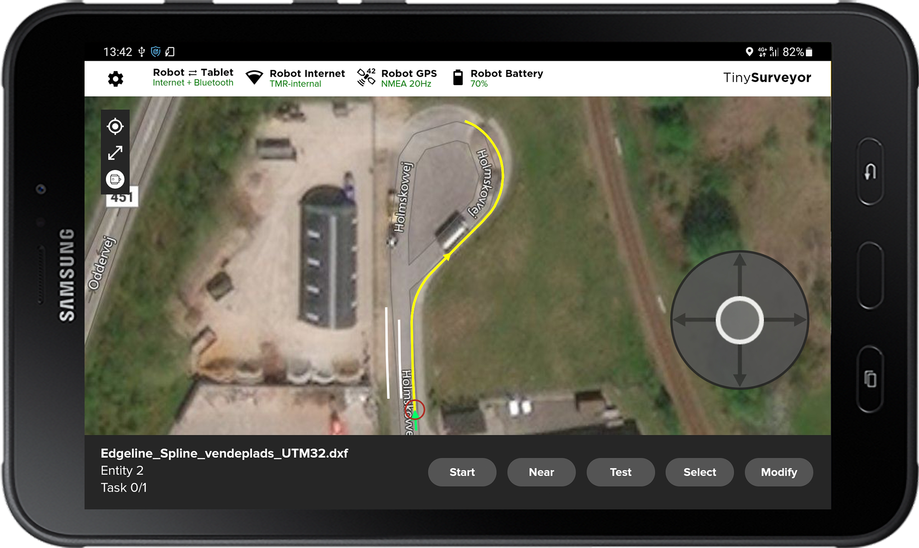Tap the robot view icon
This screenshot has height=548, width=919.
coord(115,179)
